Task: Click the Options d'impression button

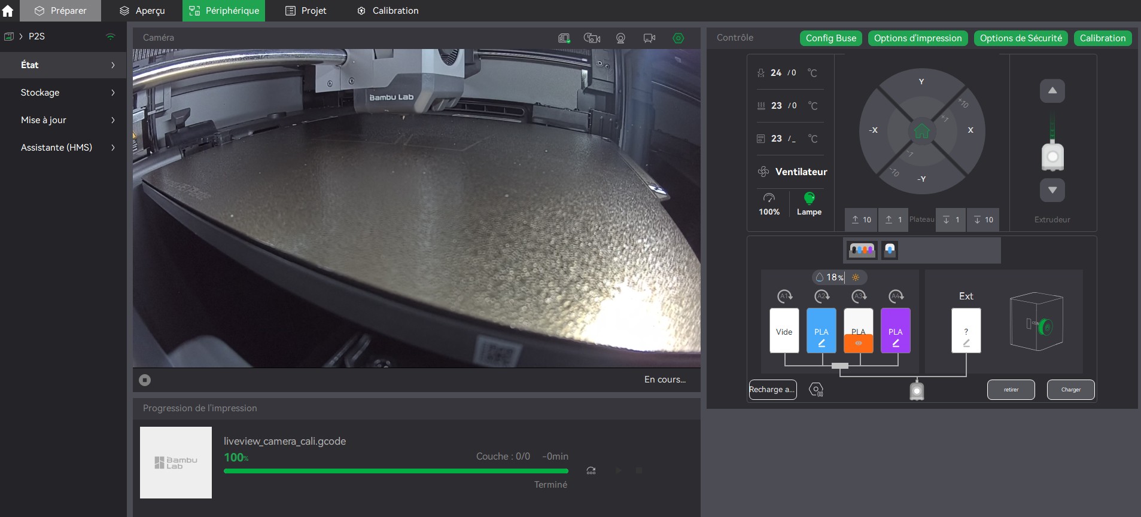Action: tap(917, 38)
